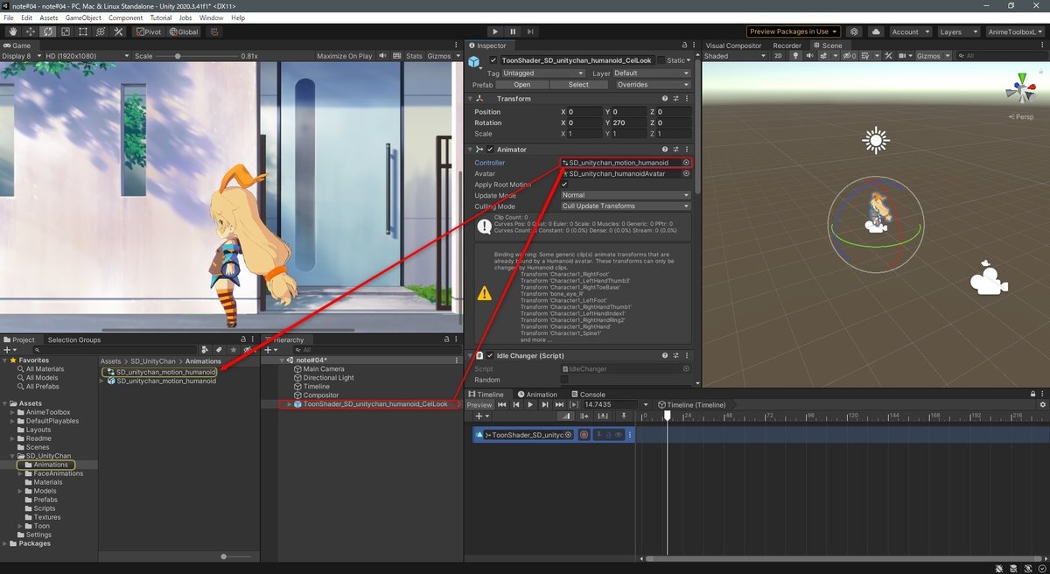
Task: Open Culling Mode dropdown
Action: click(626, 206)
